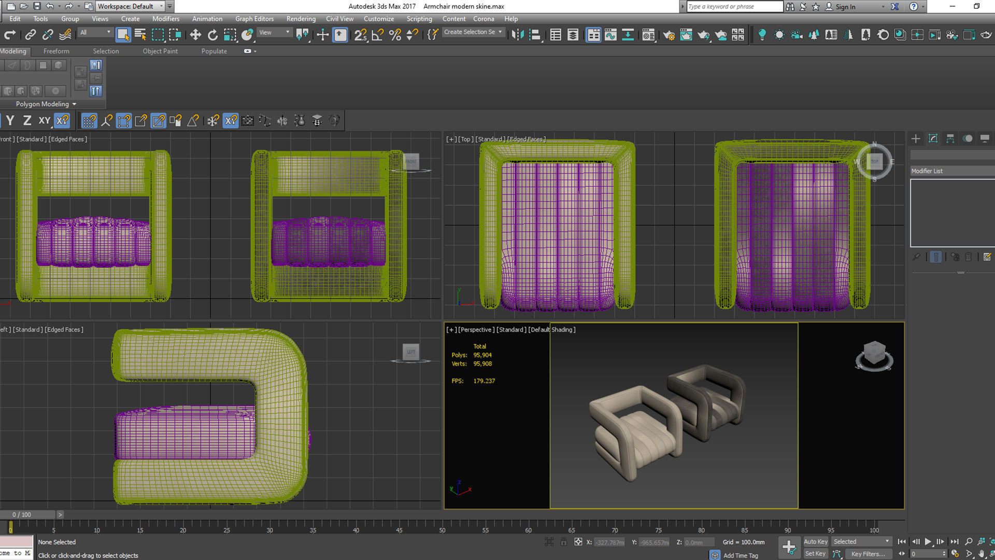Open Render Setup teapot with gear
This screenshot has height=560, width=995.
pyautogui.click(x=669, y=35)
